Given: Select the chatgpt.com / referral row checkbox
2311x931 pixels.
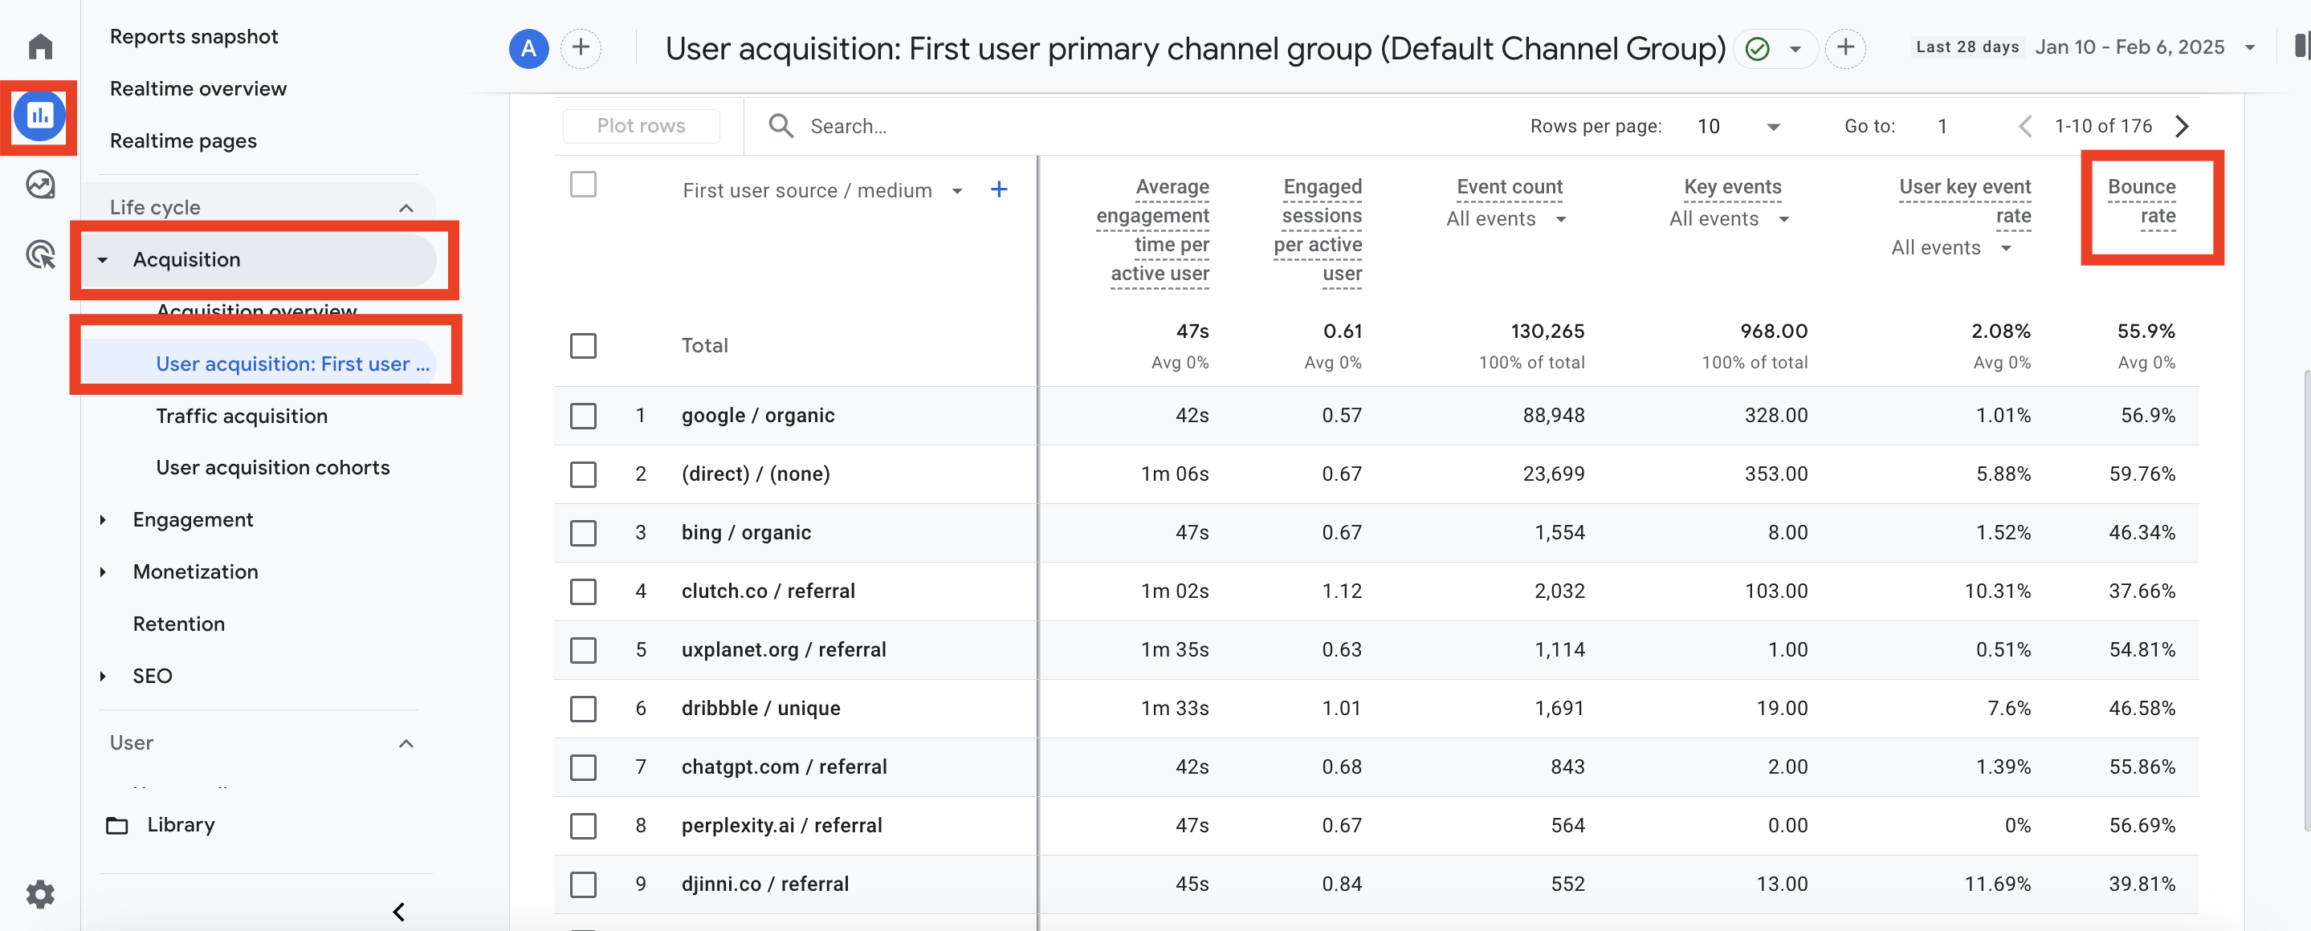Looking at the screenshot, I should (x=583, y=766).
